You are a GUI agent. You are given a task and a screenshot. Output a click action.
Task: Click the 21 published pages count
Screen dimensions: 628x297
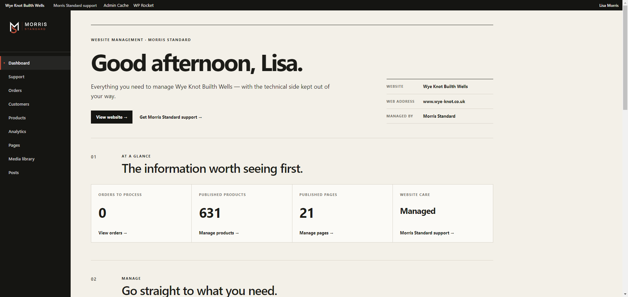coord(306,213)
